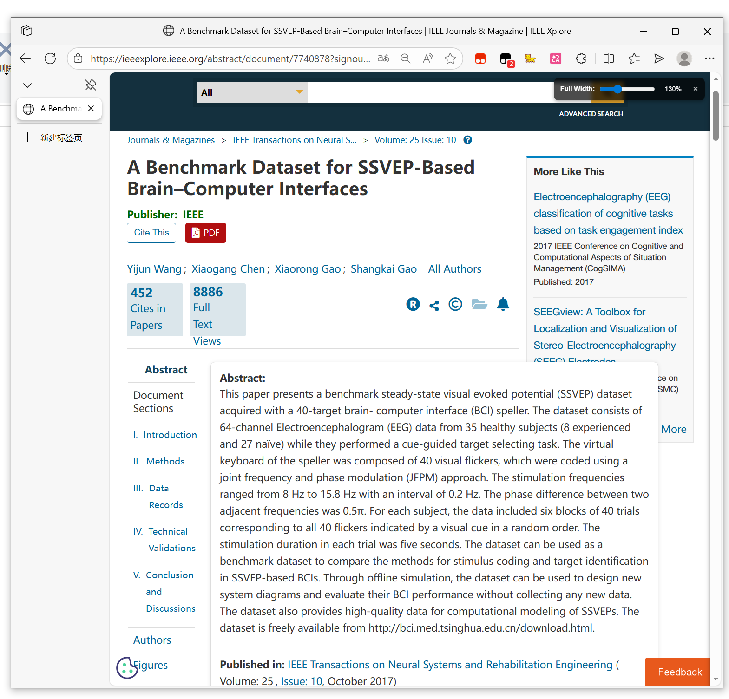This screenshot has width=729, height=699.
Task: Open the Advanced Search link
Action: (x=591, y=114)
